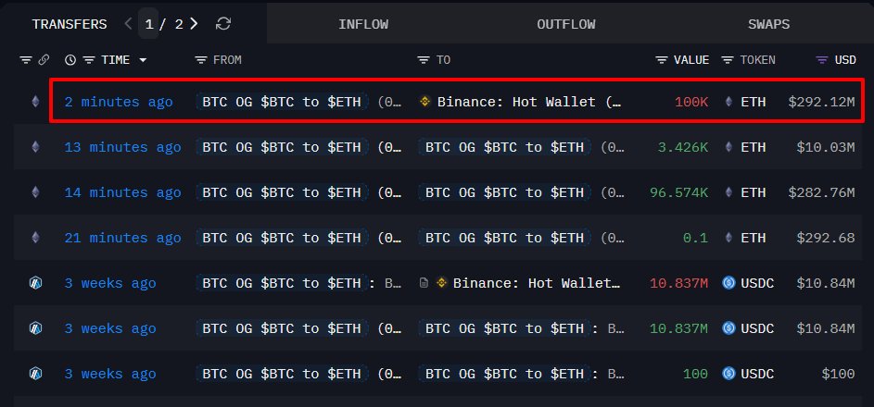This screenshot has height=407, width=874.
Task: Click the '$10.03M' USD amount
Action: point(826,147)
